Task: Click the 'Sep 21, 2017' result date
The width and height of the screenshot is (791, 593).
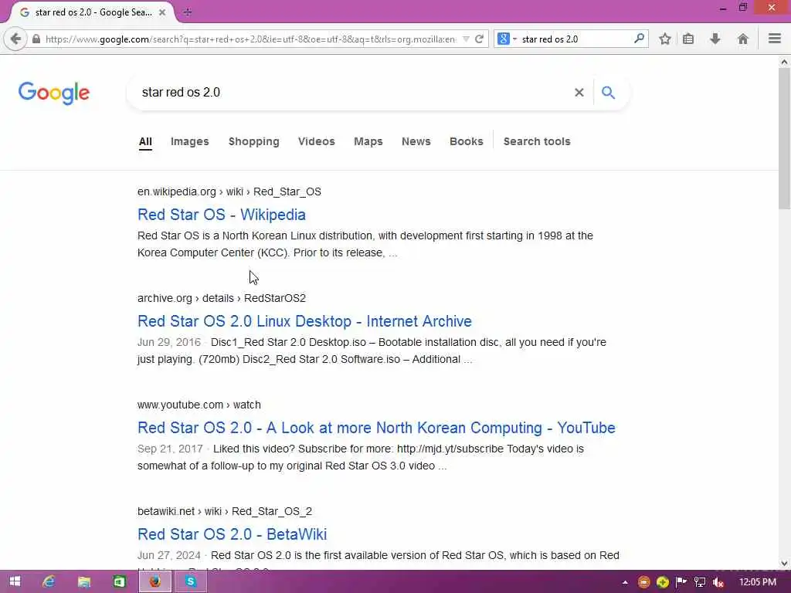Action: tap(170, 449)
